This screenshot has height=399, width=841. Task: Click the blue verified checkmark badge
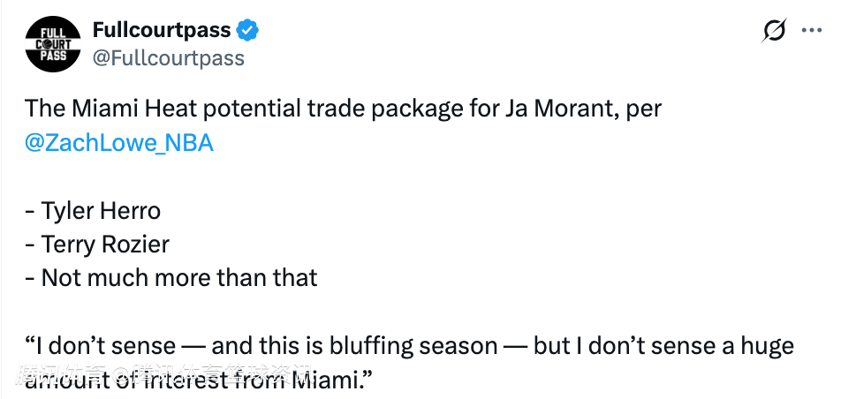click(248, 31)
